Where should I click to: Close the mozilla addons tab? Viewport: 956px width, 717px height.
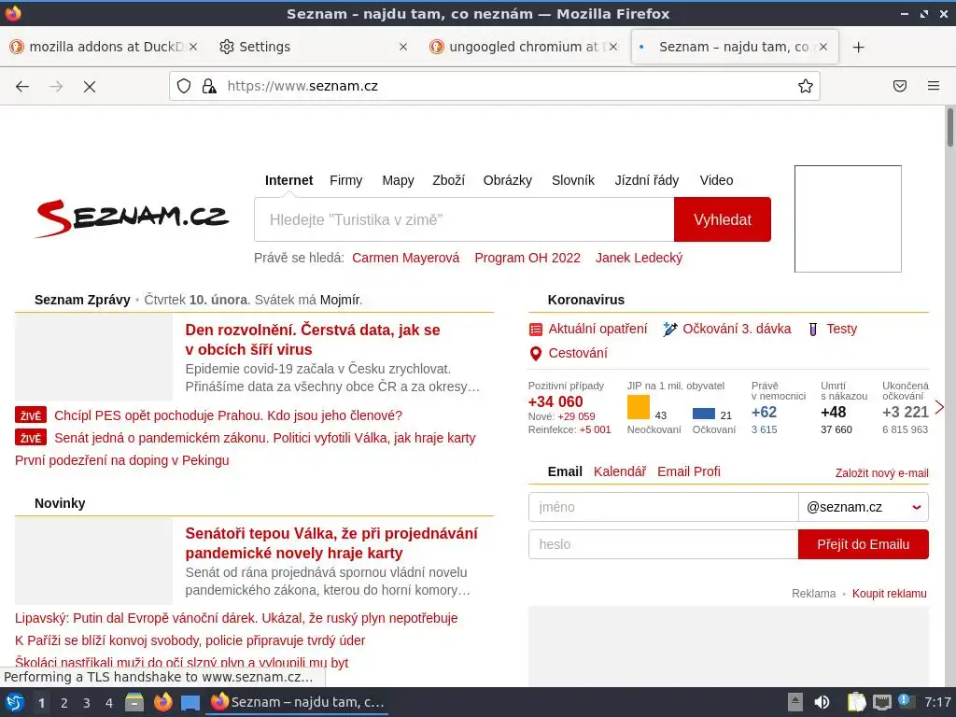pyautogui.click(x=193, y=47)
